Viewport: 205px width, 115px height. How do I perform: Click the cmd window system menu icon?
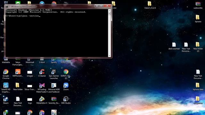pyautogui.click(x=7, y=6)
